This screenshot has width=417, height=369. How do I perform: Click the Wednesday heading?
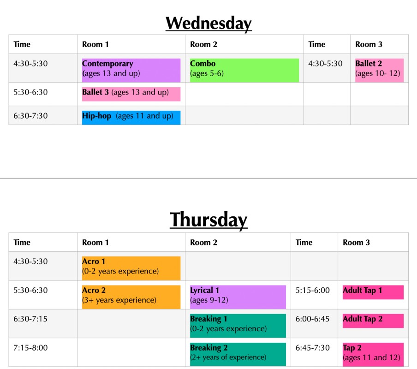208,24
